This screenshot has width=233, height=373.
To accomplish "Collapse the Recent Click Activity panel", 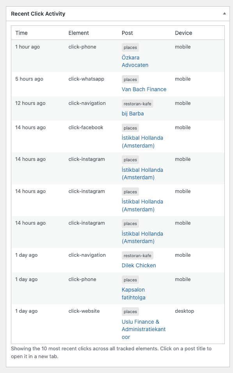I will tap(224, 14).
